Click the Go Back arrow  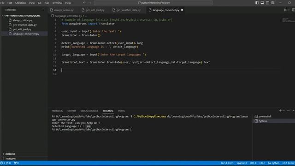84,3
